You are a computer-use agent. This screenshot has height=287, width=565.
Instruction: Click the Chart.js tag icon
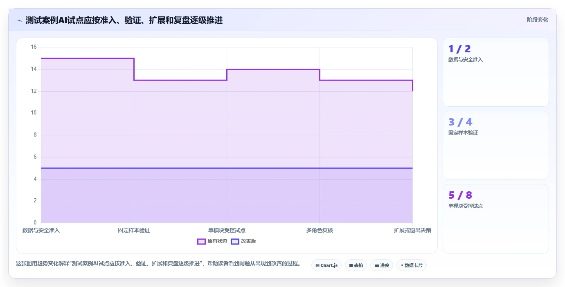coord(317,265)
